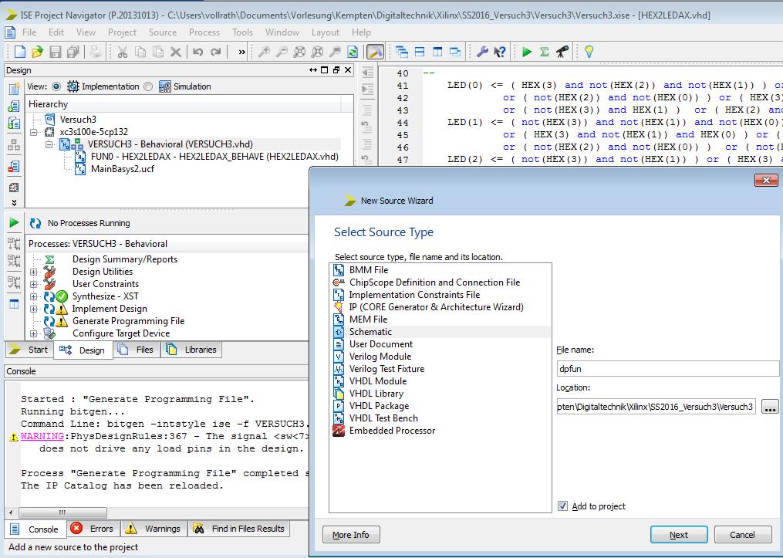Open the Project menu
This screenshot has height=558, width=783.
tap(122, 32)
